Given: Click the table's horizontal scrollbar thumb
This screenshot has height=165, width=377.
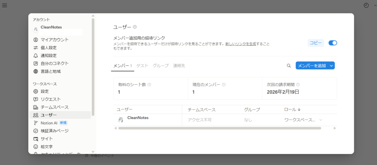Looking at the screenshot, I should tap(220, 128).
